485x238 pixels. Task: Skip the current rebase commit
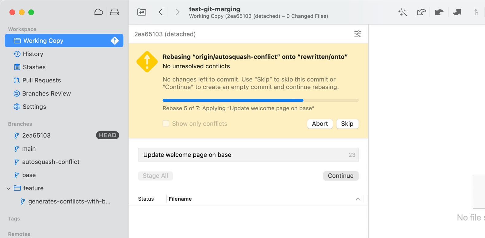point(347,124)
